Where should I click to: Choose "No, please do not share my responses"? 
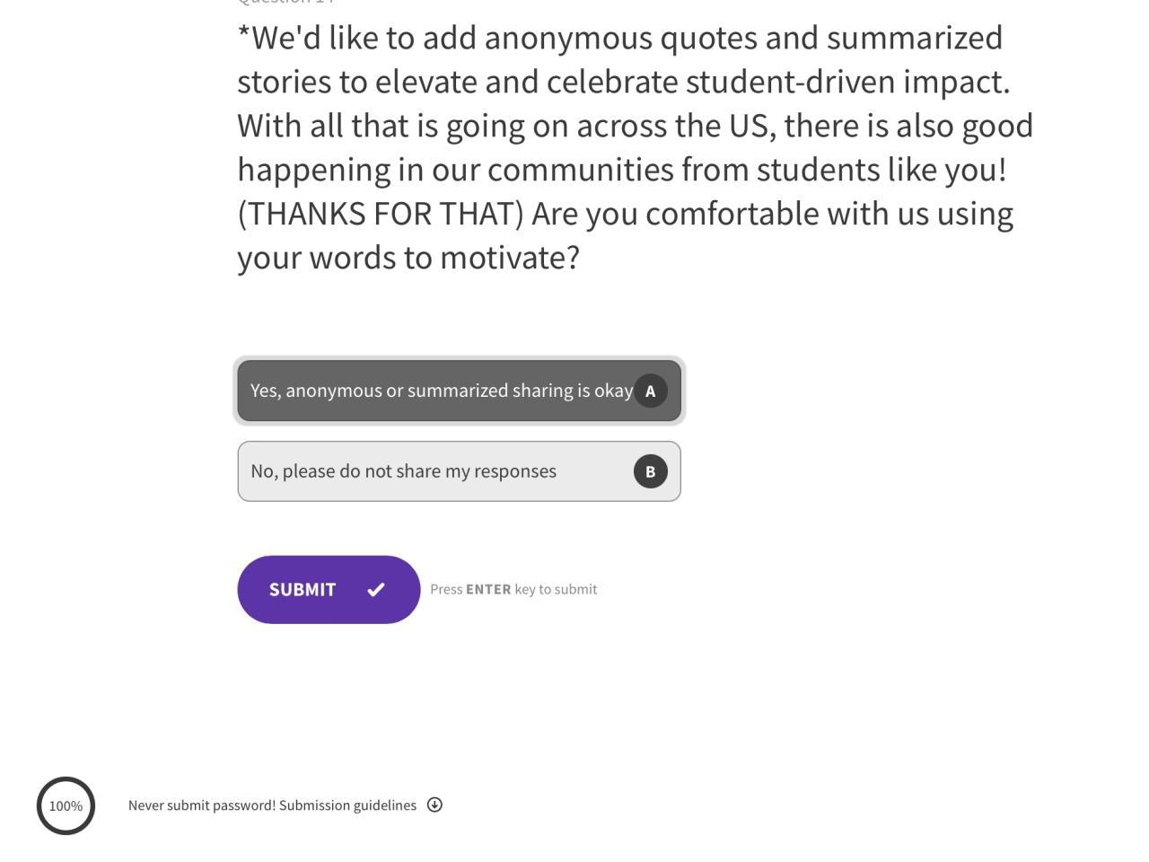pyautogui.click(x=403, y=471)
